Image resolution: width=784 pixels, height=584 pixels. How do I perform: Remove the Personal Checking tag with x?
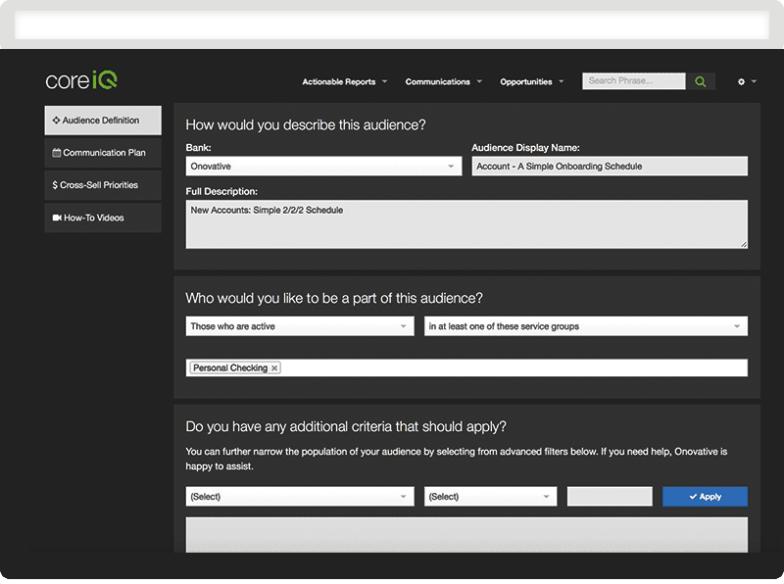pos(274,368)
